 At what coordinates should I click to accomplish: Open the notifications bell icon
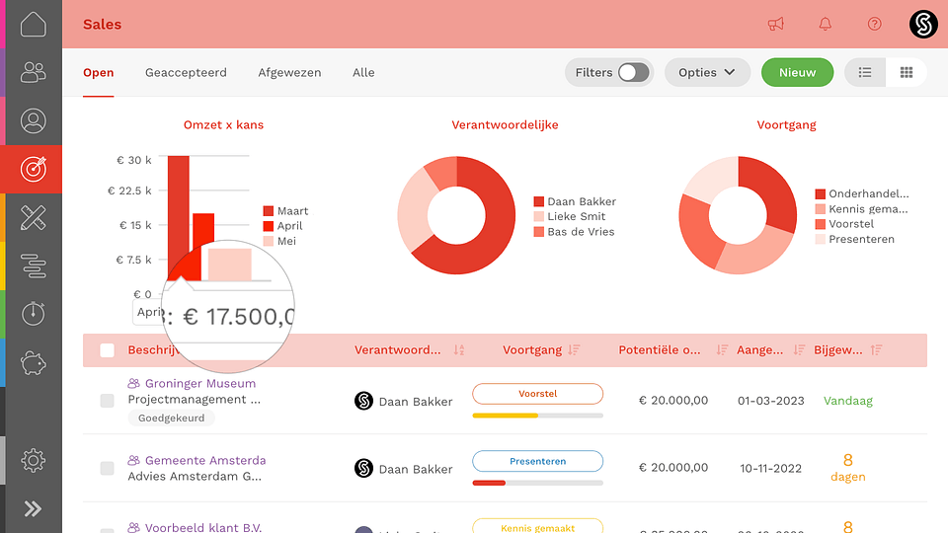pyautogui.click(x=826, y=24)
